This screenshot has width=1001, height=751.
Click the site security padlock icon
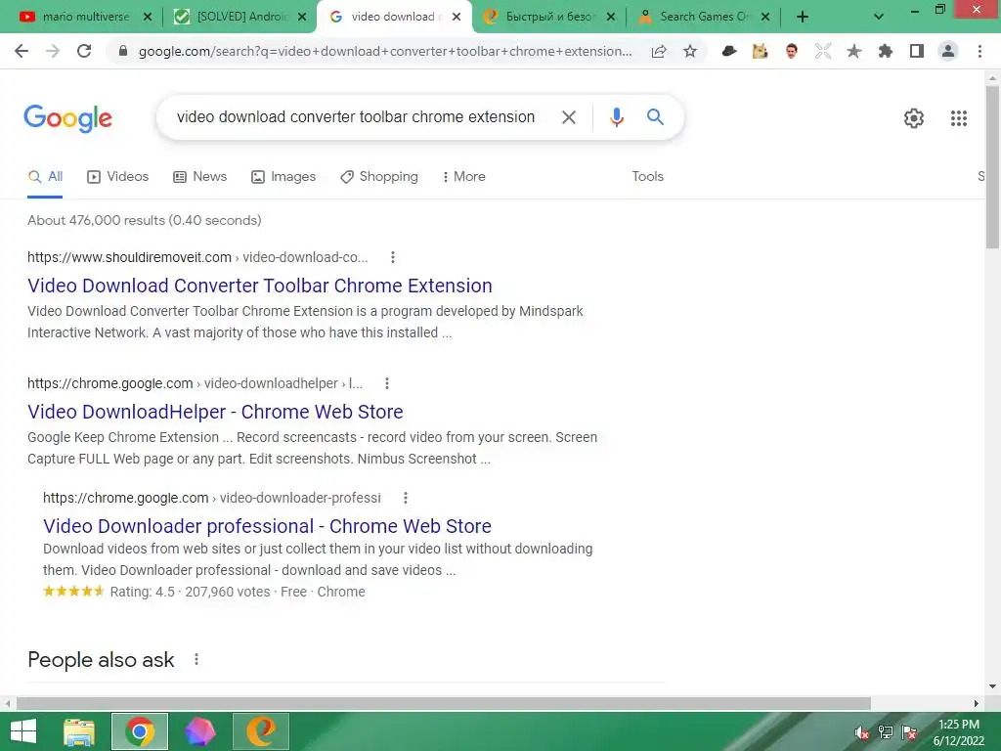(123, 51)
